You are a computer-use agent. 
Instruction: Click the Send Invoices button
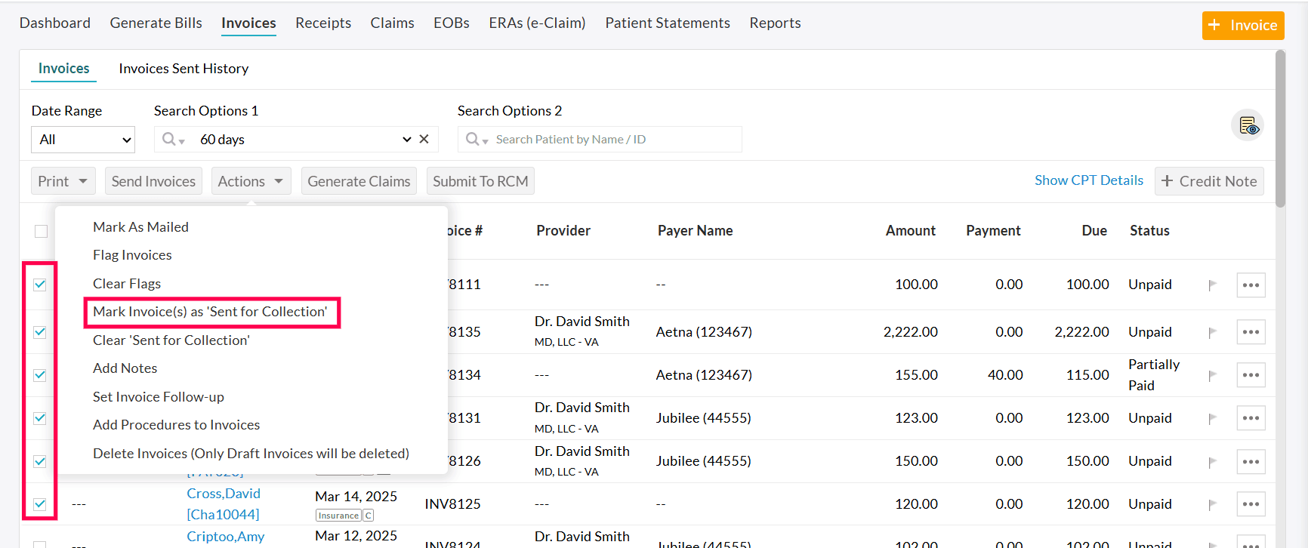click(x=153, y=181)
